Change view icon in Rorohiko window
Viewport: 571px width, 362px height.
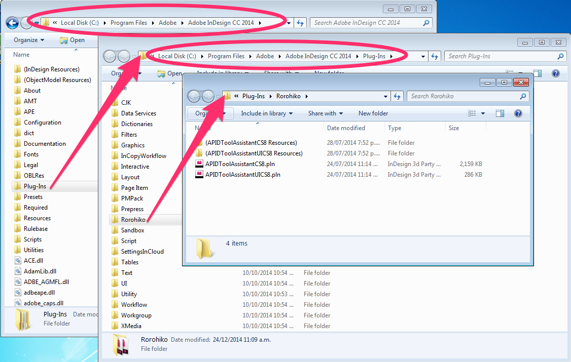(x=472, y=113)
